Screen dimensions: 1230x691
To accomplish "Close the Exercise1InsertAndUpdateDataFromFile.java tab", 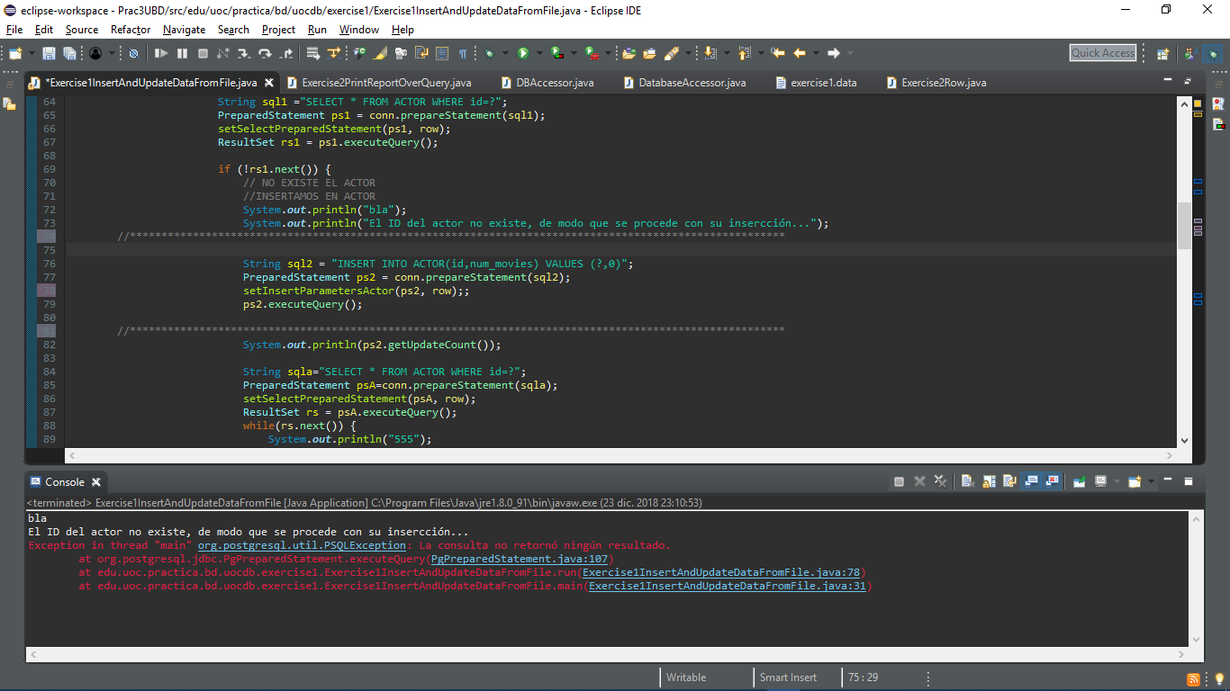I will tap(268, 83).
